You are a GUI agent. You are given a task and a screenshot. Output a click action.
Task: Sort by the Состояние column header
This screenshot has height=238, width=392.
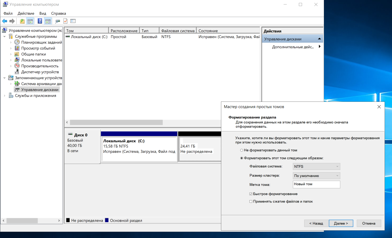click(x=228, y=31)
